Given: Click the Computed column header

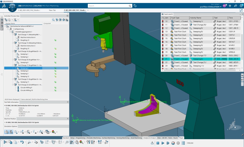Looking at the screenshot, I should click(x=56, y=23).
